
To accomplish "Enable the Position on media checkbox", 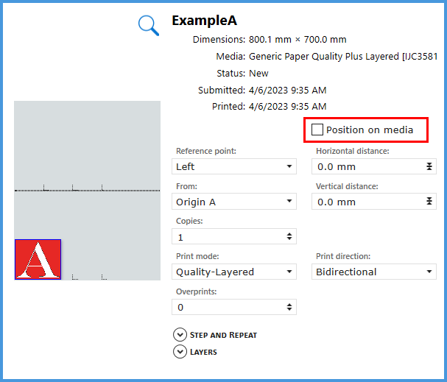I will click(x=317, y=130).
